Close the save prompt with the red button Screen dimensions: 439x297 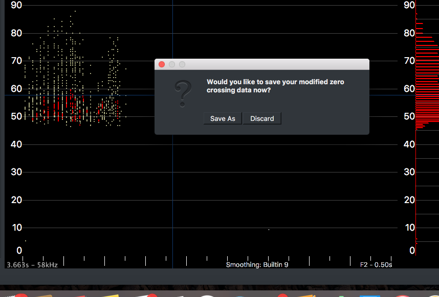tap(162, 64)
